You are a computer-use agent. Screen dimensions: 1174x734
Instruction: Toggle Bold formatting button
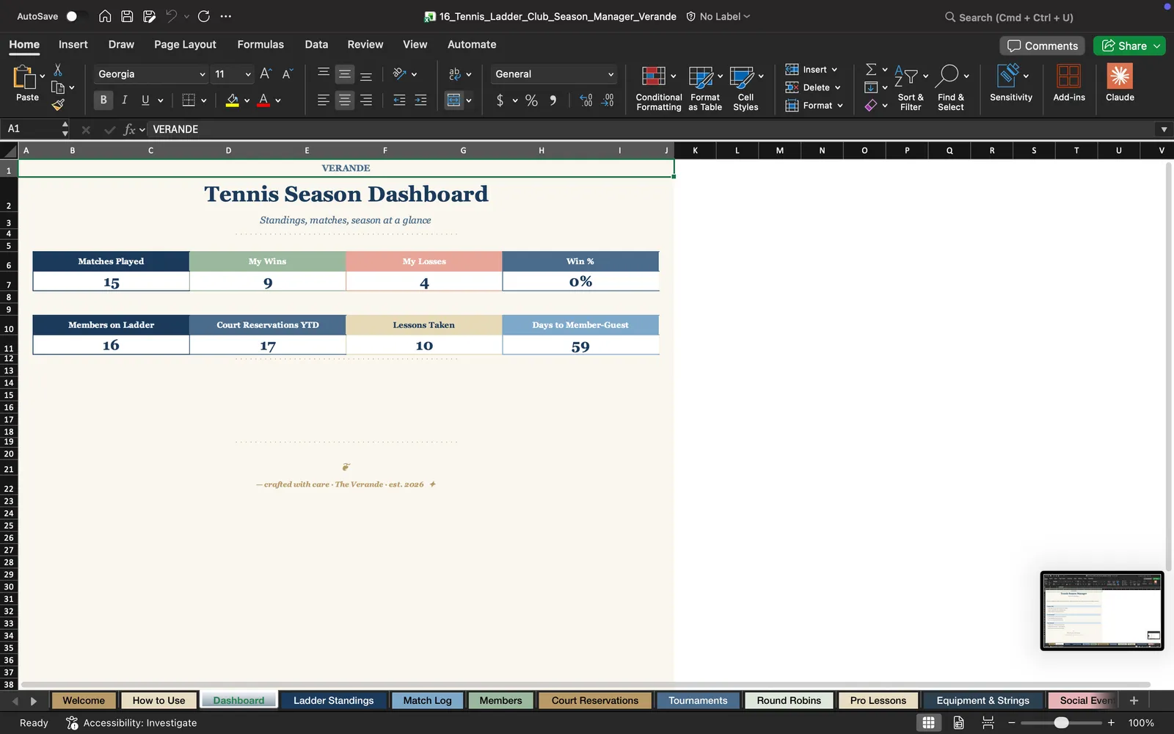pos(103,100)
